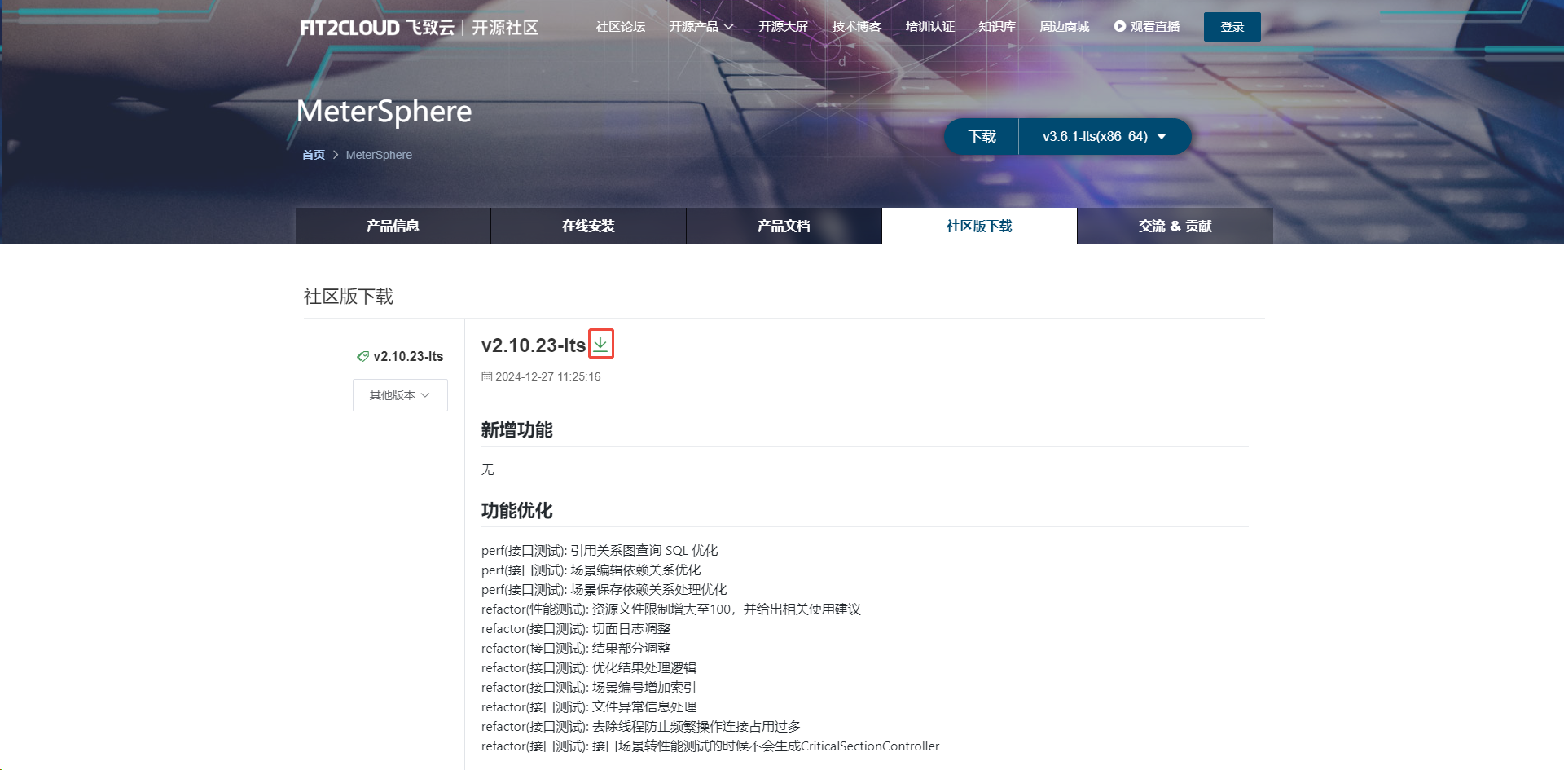This screenshot has height=770, width=1564.
Task: Open the 观看直播 link
Action: pos(1147,27)
